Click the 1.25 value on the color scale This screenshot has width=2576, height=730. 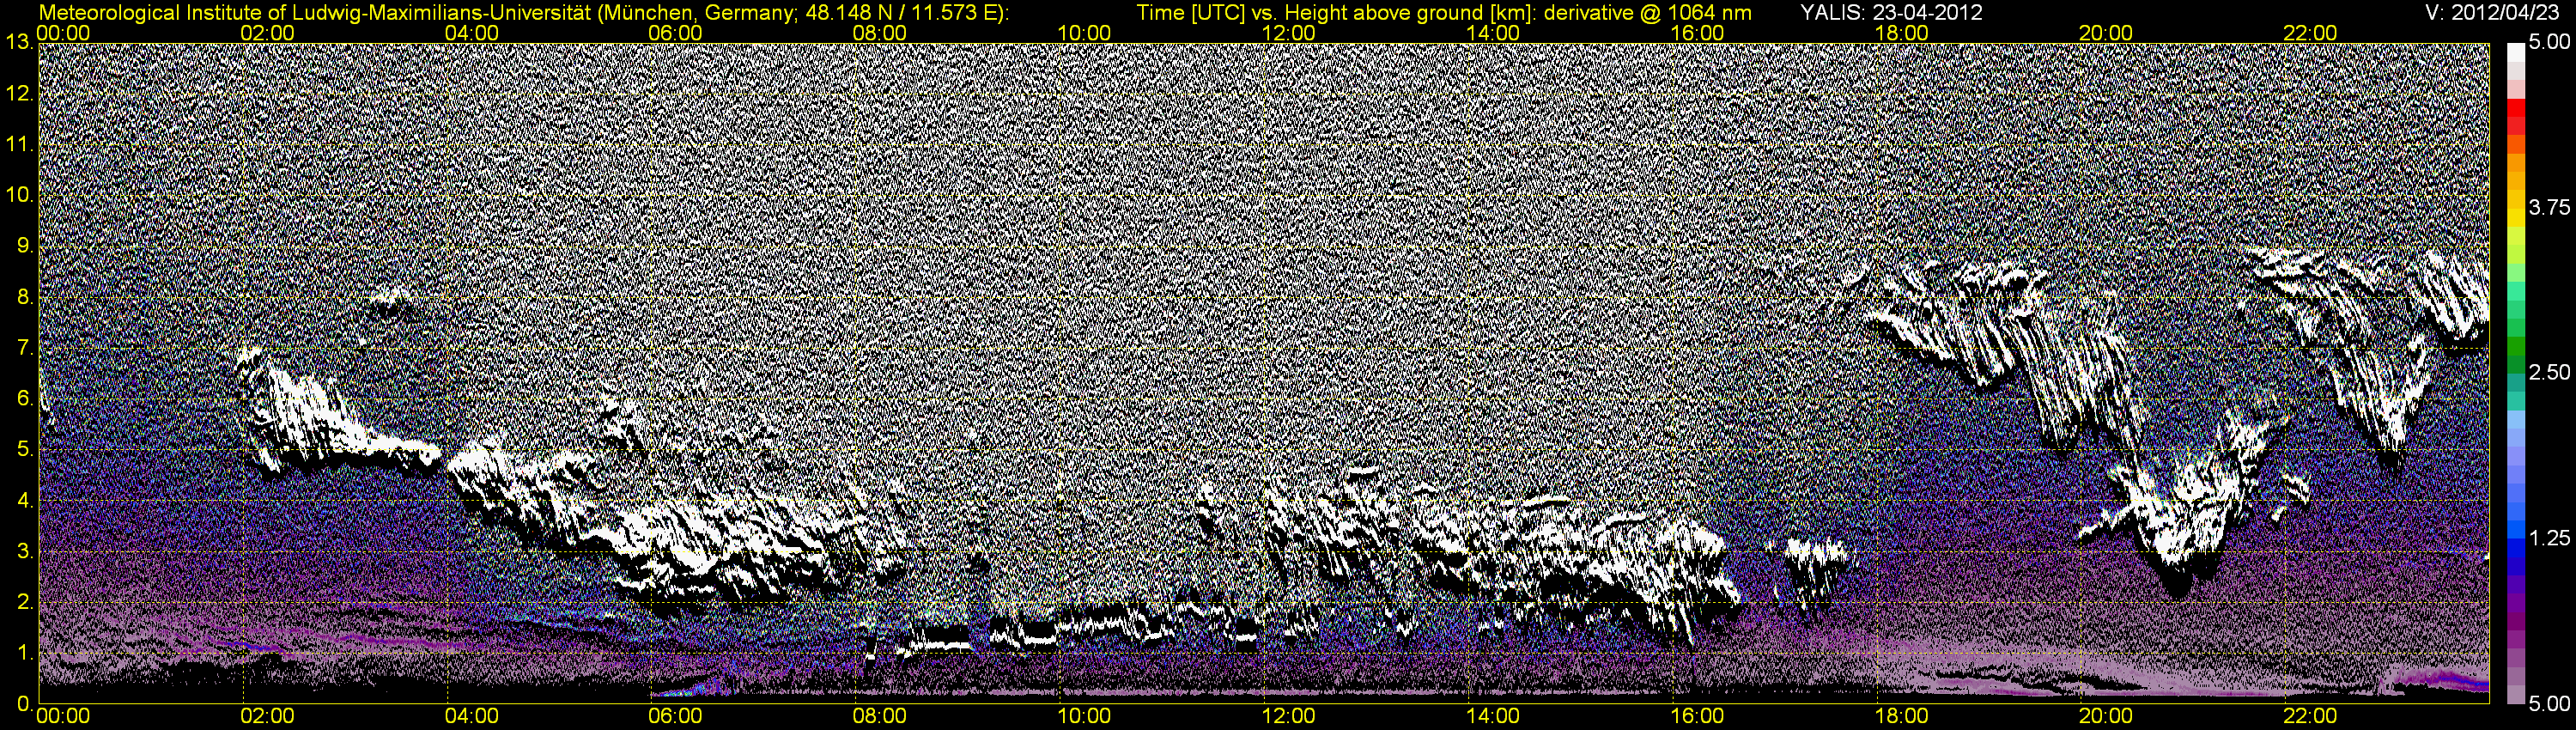point(2549,538)
